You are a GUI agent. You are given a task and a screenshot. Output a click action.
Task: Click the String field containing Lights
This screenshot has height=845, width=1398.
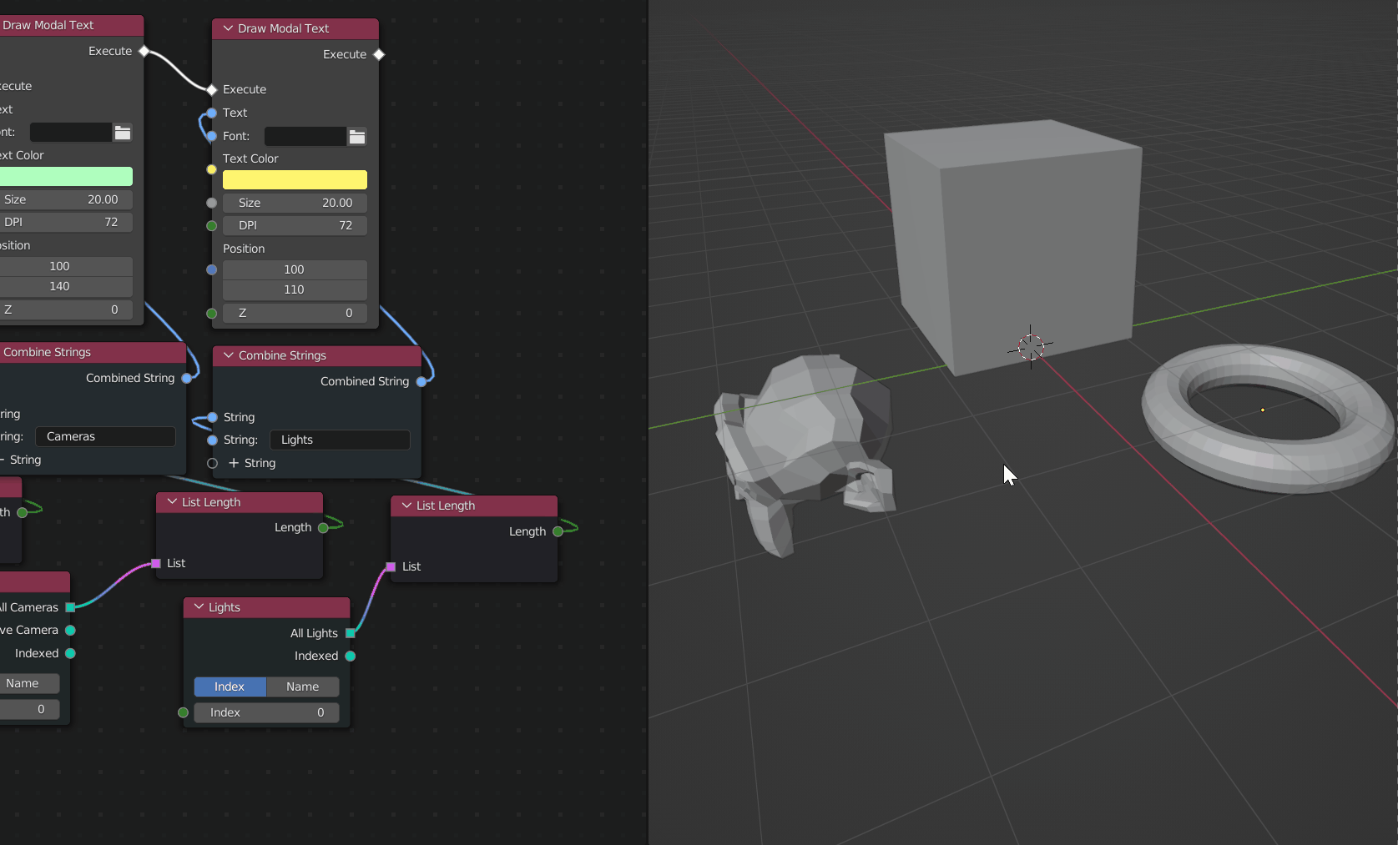pyautogui.click(x=340, y=440)
